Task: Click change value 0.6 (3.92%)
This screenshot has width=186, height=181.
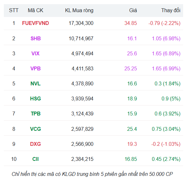Action: 167,114
